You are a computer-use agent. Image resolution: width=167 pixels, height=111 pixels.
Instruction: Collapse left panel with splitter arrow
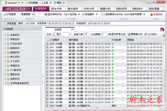click(x=43, y=76)
